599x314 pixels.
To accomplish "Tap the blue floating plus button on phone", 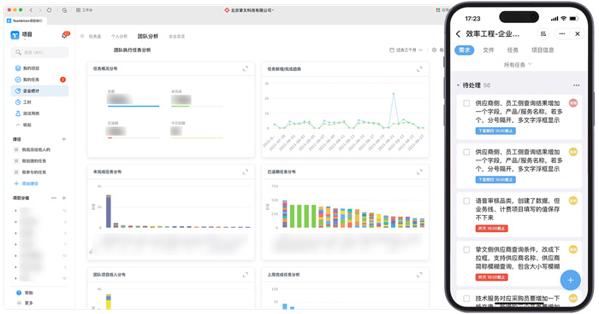I will point(571,280).
